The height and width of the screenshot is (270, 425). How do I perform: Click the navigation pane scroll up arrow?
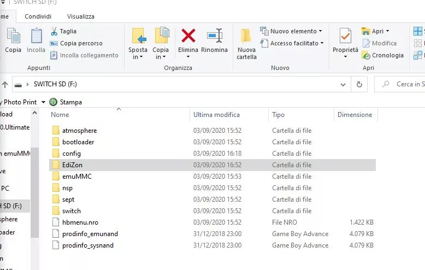(35, 113)
